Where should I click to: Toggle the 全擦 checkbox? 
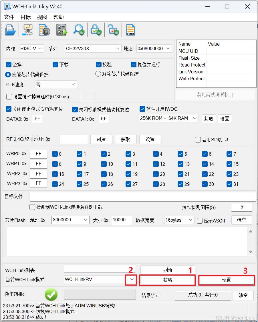pos(8,65)
